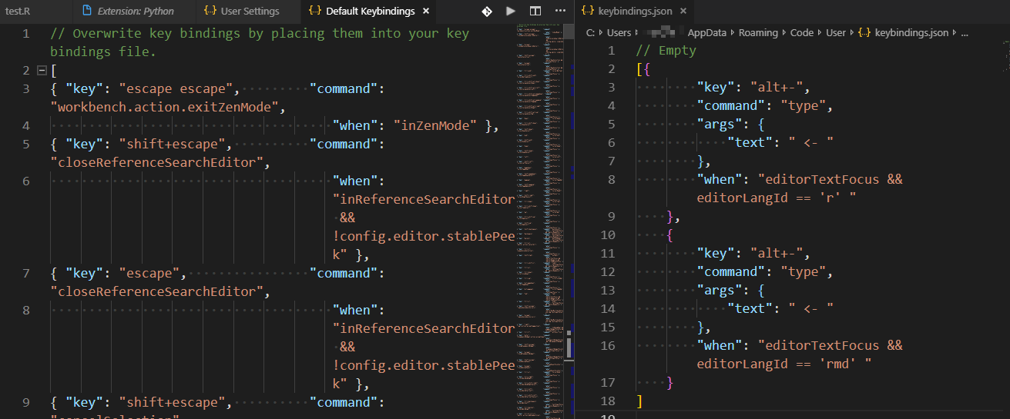The image size is (1010, 419).
Task: Click the JSON braces icon on User Settings tab
Action: point(210,12)
